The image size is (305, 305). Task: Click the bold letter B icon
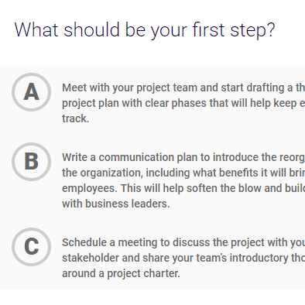[x=31, y=162]
